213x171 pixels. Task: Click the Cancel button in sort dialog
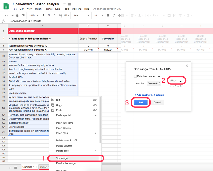pyautogui.click(x=157, y=103)
